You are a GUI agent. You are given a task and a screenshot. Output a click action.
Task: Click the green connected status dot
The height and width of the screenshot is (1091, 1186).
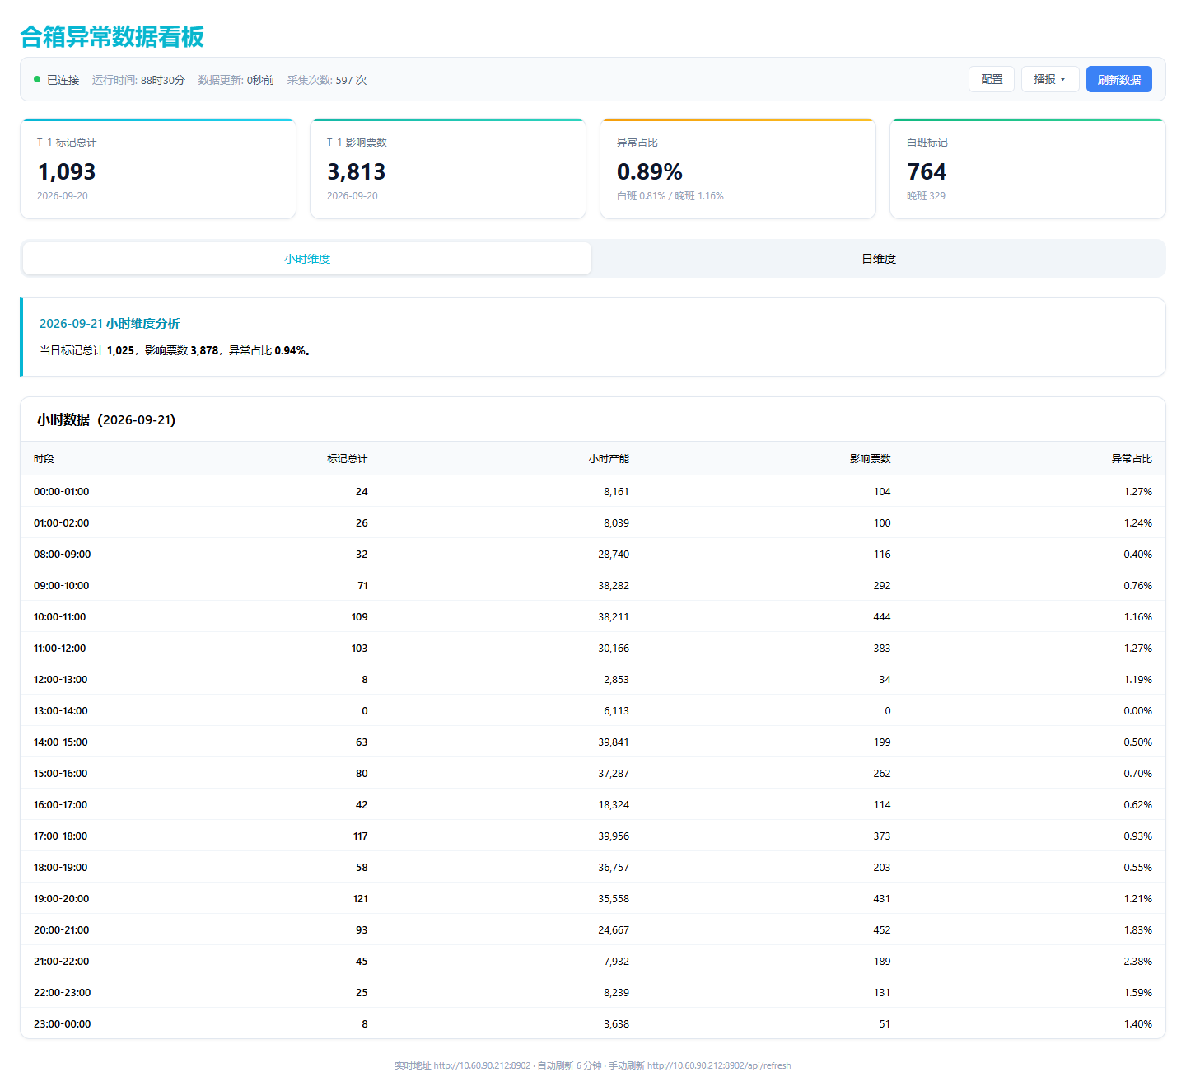click(x=37, y=79)
